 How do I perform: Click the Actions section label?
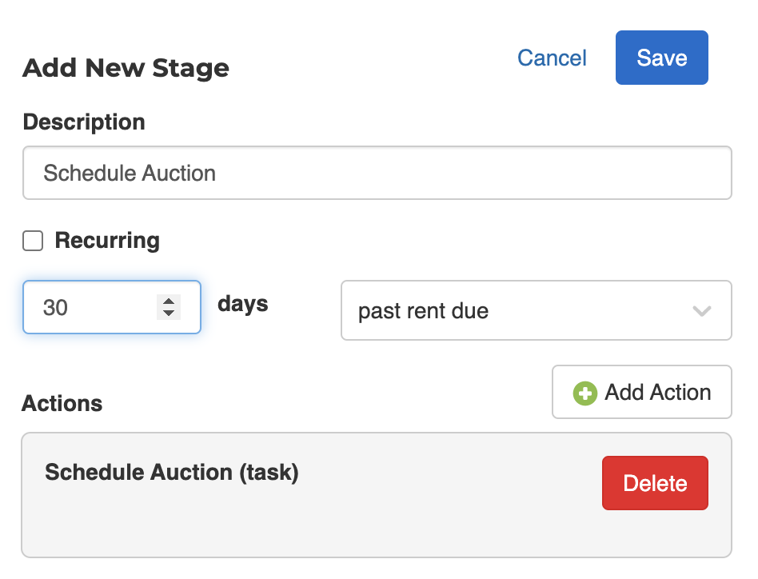(x=62, y=403)
